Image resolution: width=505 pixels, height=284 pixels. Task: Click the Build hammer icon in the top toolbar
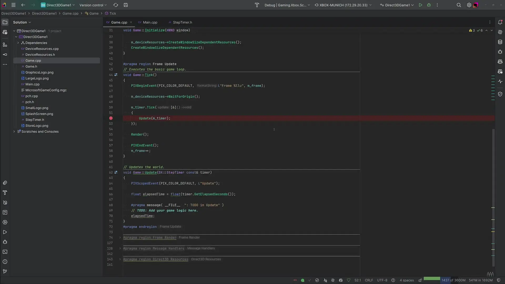click(x=257, y=5)
